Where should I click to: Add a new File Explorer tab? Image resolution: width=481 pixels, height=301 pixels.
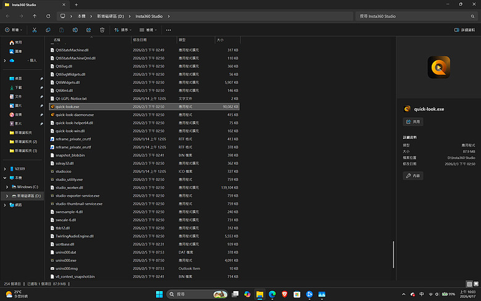click(76, 4)
